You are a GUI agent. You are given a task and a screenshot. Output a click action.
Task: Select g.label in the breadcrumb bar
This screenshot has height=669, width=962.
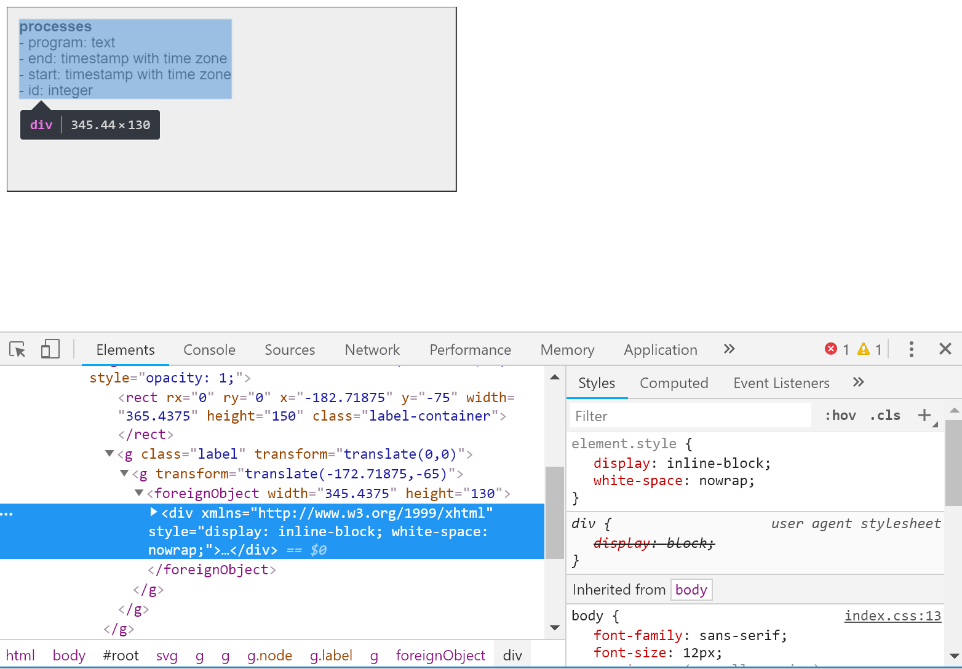[331, 655]
